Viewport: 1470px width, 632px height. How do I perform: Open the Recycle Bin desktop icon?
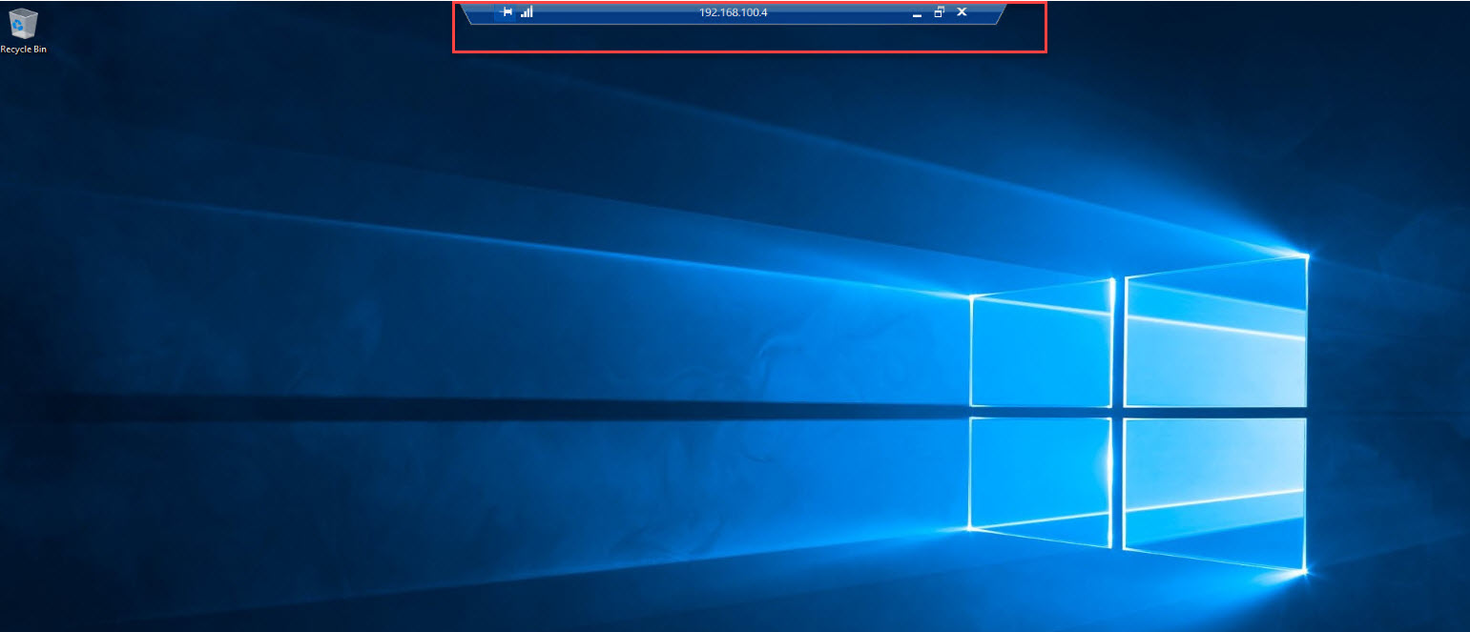[x=23, y=23]
